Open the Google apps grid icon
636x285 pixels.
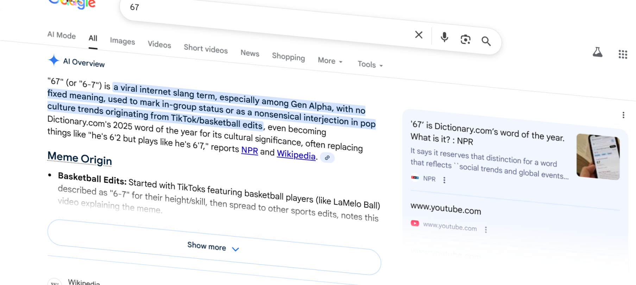pyautogui.click(x=623, y=54)
